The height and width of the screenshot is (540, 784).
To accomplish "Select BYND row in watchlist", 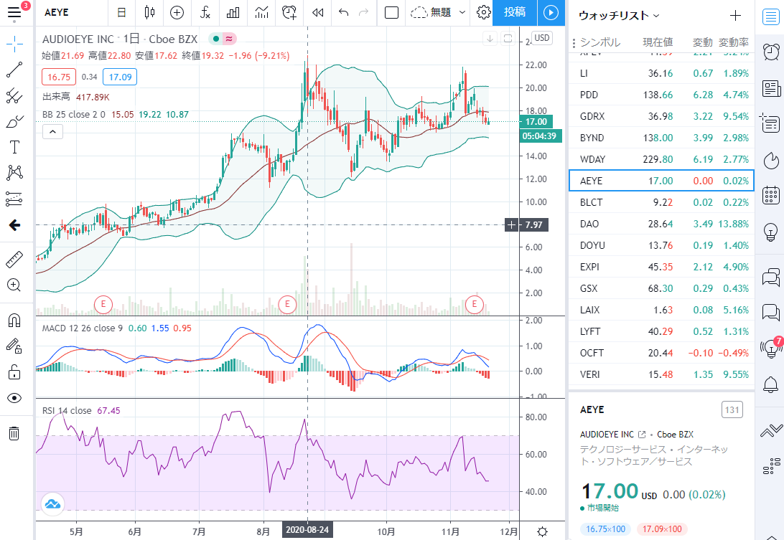I will pyautogui.click(x=661, y=138).
